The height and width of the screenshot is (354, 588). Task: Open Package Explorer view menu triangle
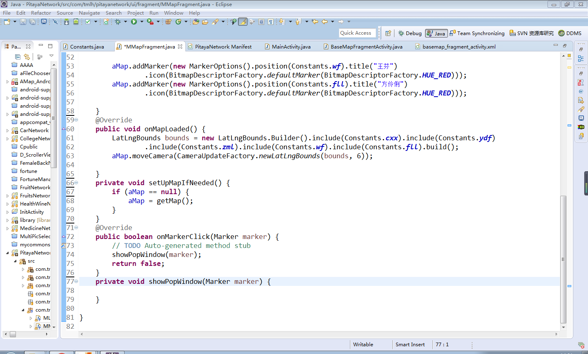[51, 56]
